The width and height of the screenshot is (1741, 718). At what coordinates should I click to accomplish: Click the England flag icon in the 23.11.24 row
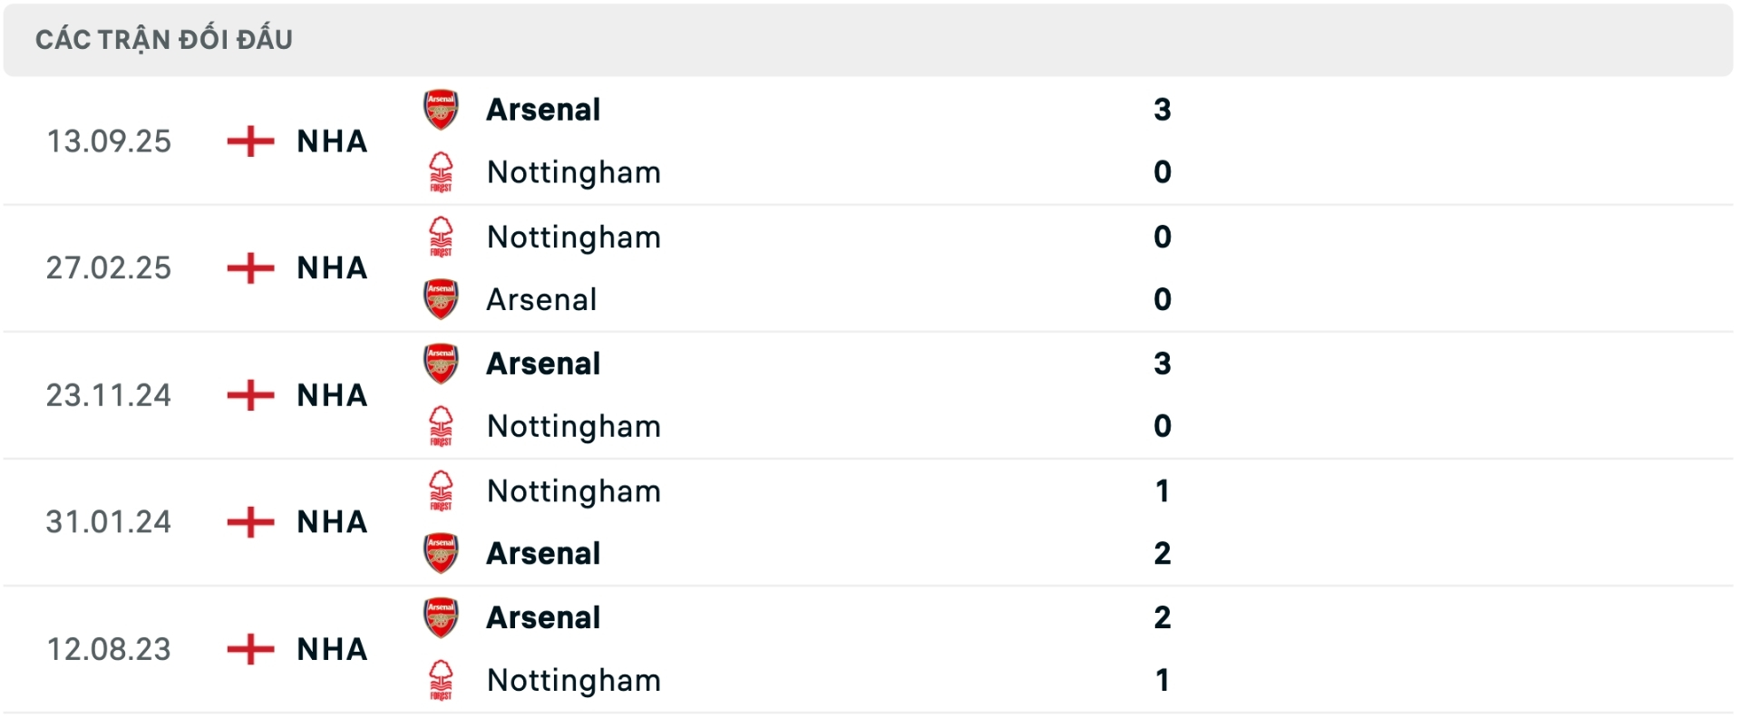(251, 395)
